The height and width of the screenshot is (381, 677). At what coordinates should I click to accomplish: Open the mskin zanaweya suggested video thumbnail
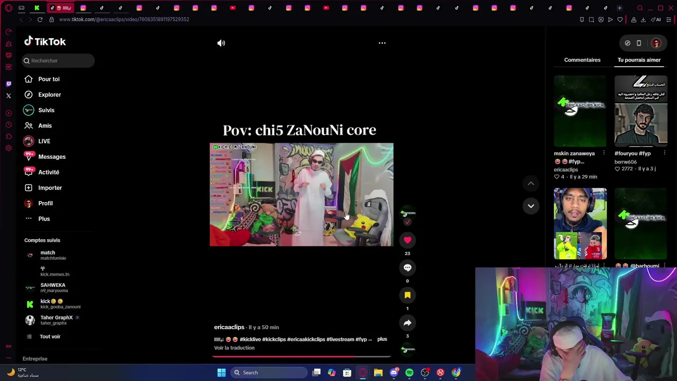(x=580, y=111)
